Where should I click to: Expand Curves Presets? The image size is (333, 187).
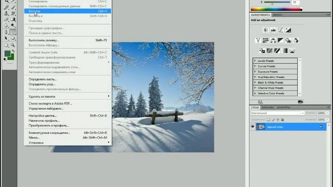tap(255, 66)
